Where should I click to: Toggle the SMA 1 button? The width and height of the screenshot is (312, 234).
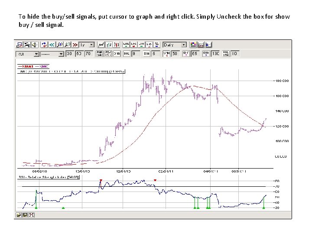(166, 54)
